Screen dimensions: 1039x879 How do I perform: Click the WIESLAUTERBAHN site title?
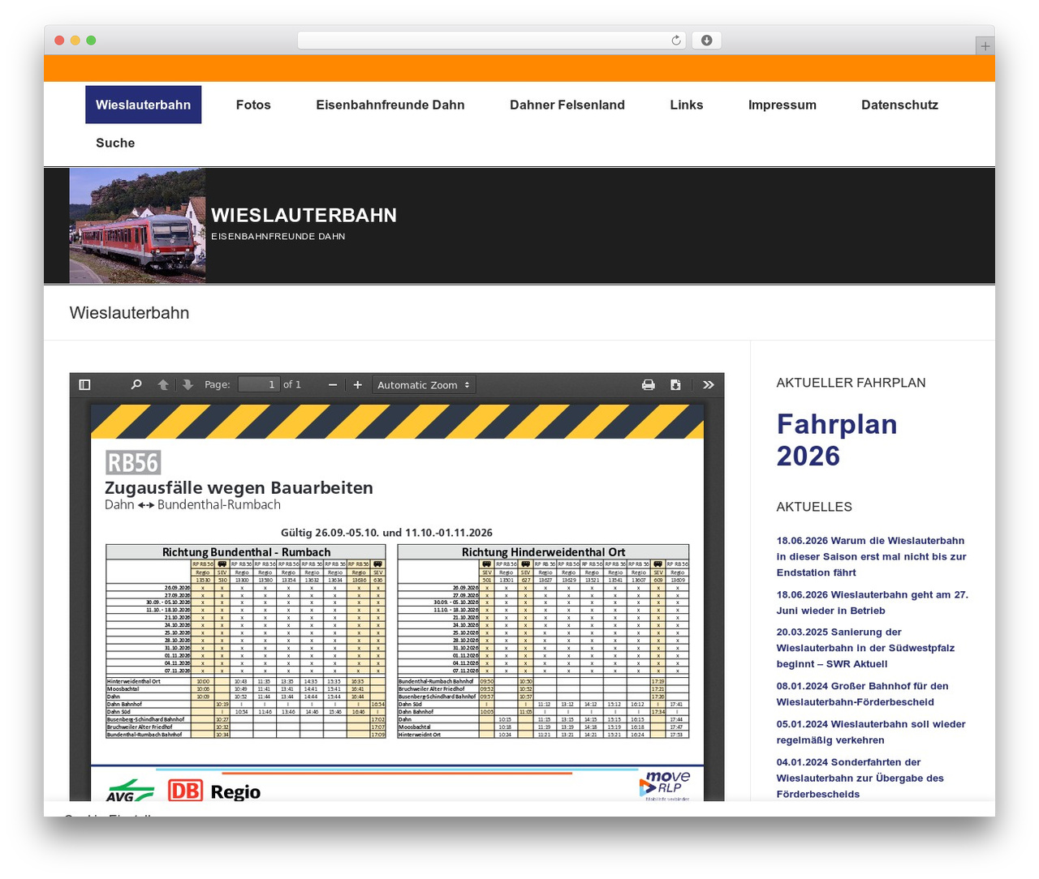304,215
